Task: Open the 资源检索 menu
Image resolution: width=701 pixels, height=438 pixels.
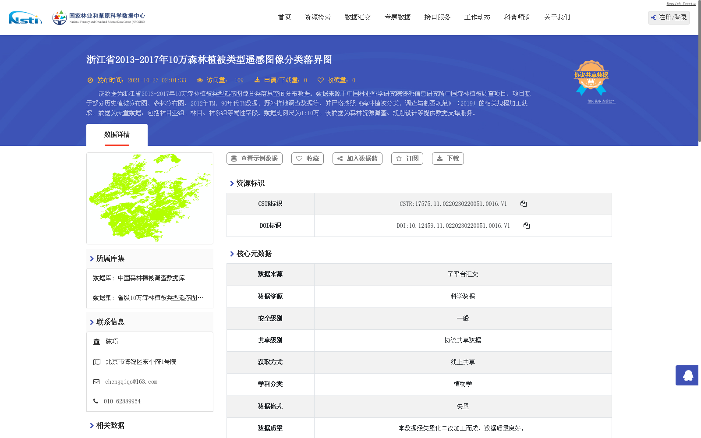Action: tap(318, 18)
